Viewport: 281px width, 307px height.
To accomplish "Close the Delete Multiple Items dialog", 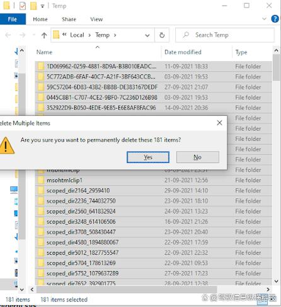I will pyautogui.click(x=219, y=123).
